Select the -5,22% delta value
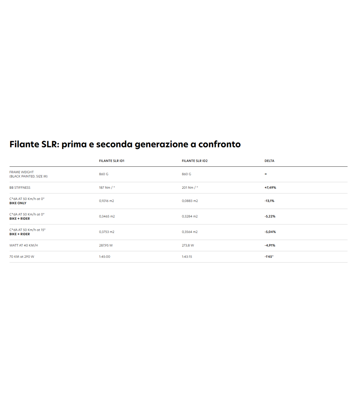The image size is (356, 407). (x=270, y=217)
